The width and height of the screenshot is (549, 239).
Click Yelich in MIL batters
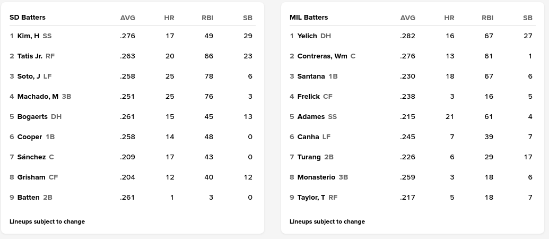[308, 36]
